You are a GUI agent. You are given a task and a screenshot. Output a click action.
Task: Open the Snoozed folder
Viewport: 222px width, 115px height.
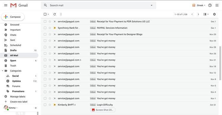click(x=15, y=25)
